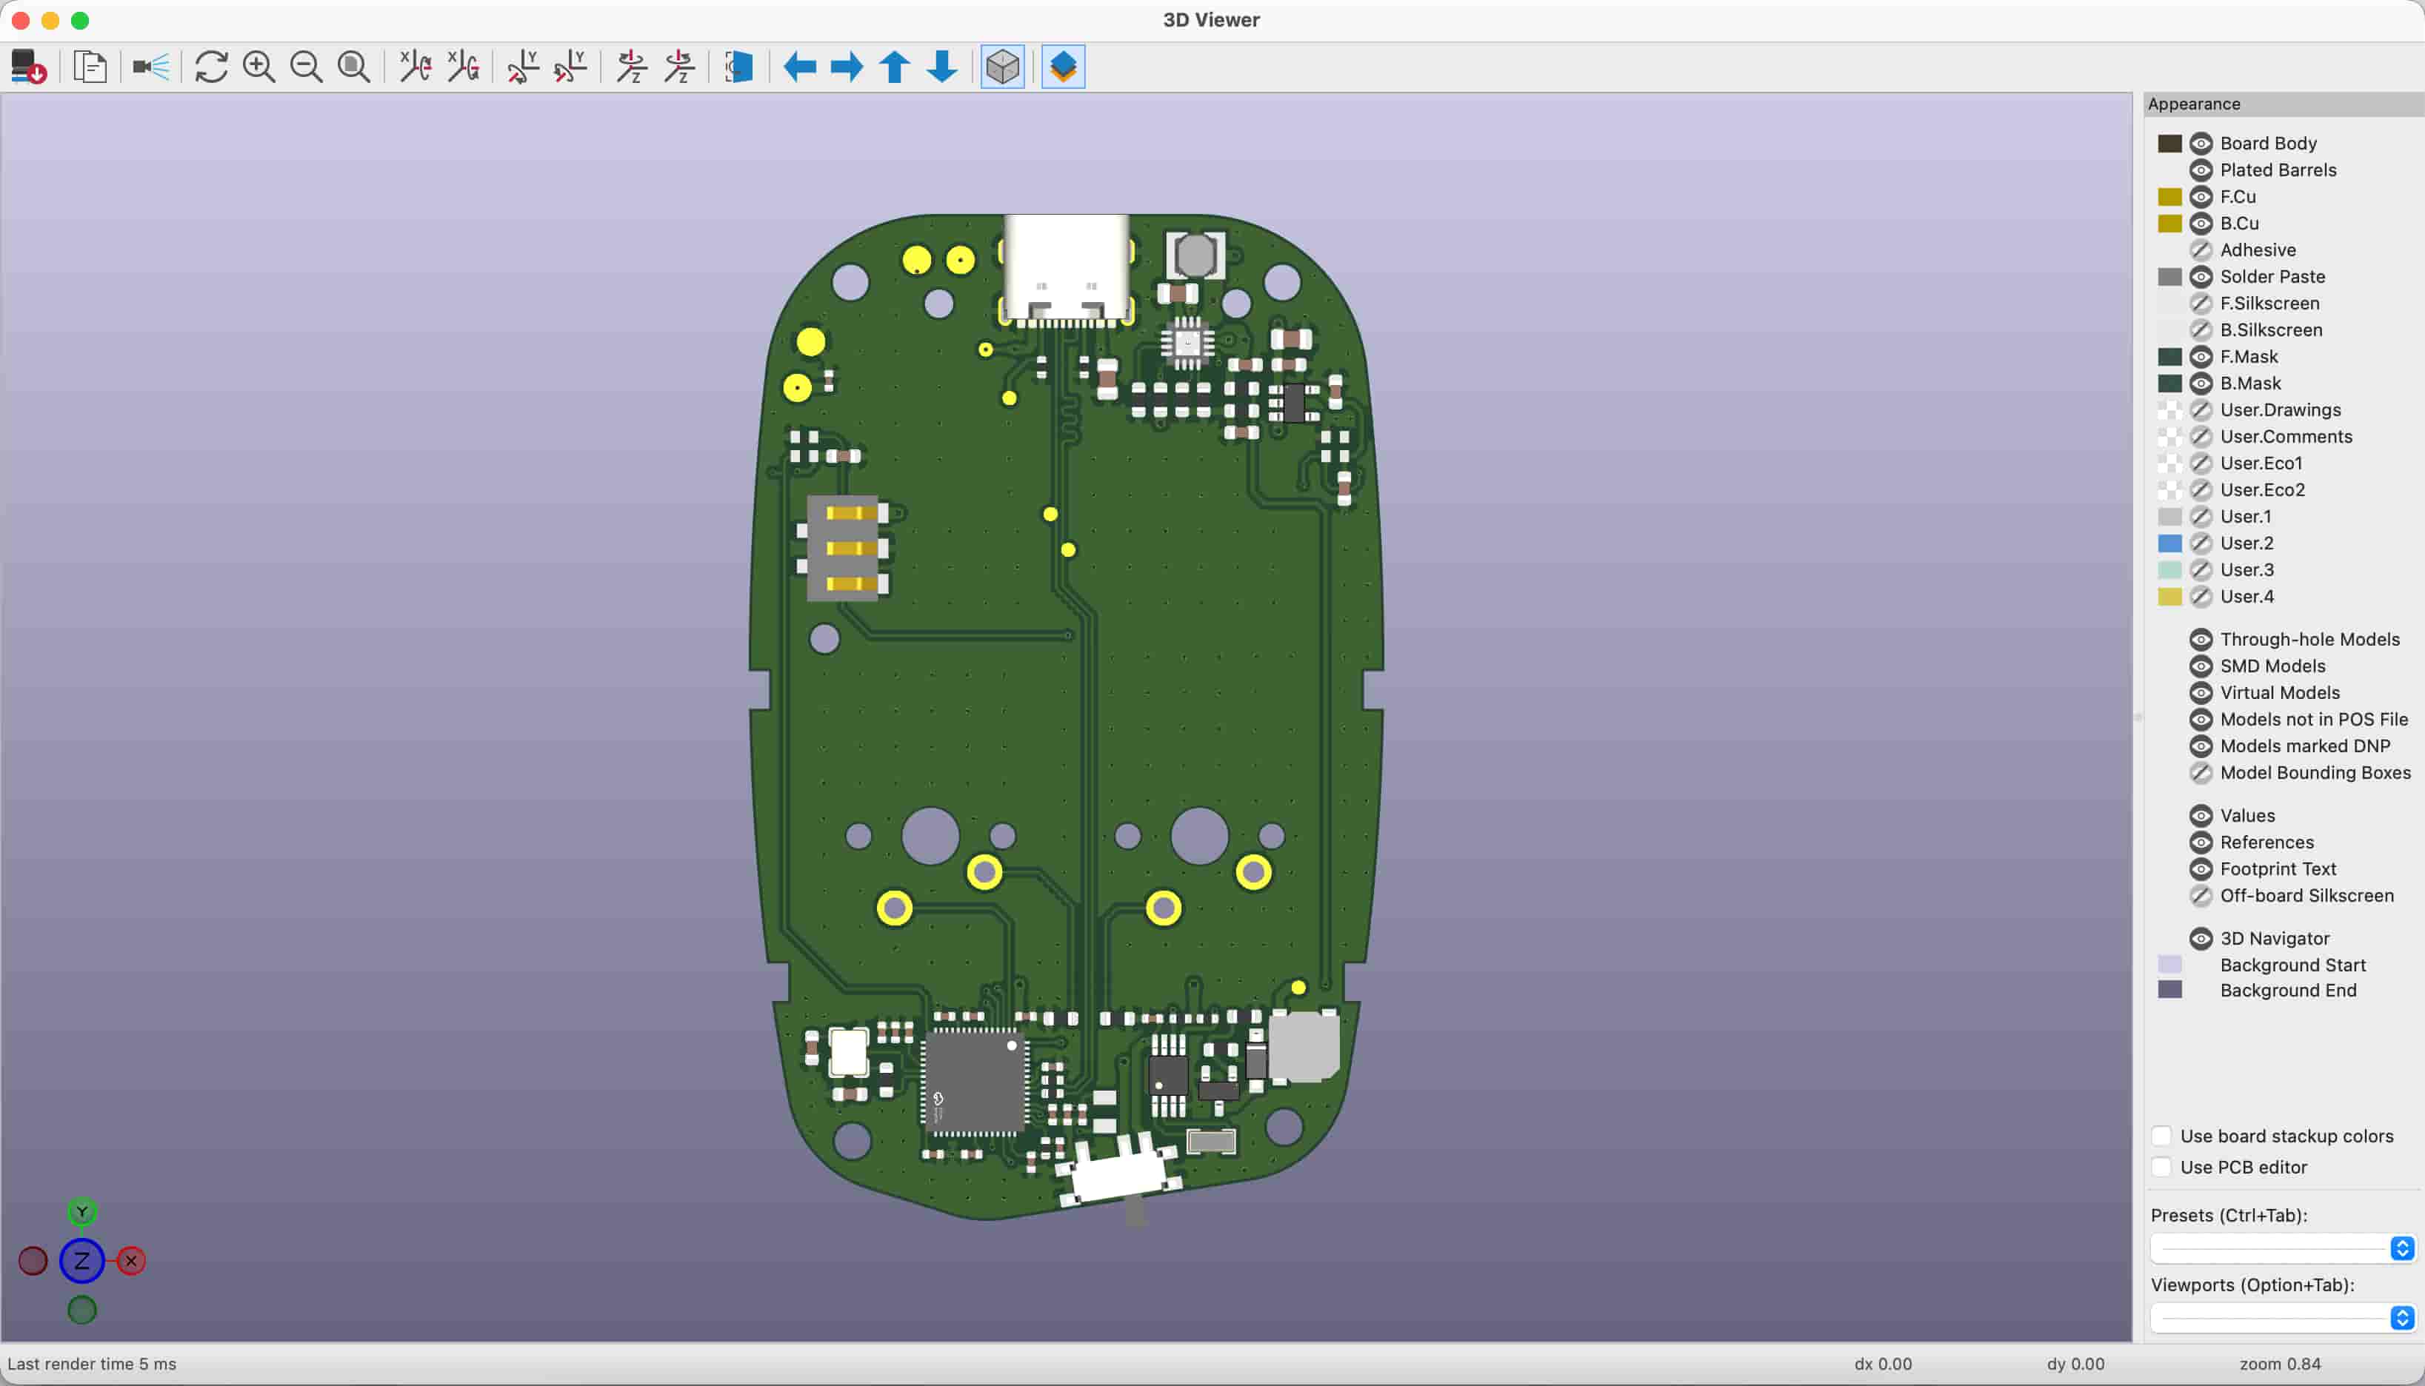Viewport: 2425px width, 1386px height.
Task: Click the Flip board icon
Action: pos(738,67)
